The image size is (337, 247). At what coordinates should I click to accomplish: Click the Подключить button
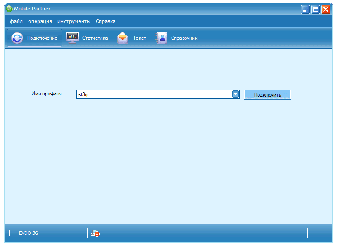(268, 94)
